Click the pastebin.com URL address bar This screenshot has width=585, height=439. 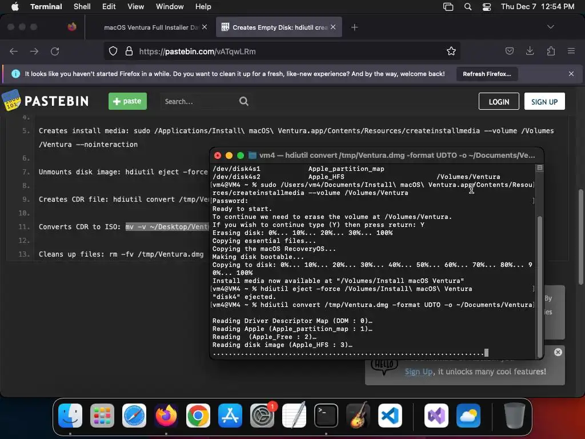point(282,51)
